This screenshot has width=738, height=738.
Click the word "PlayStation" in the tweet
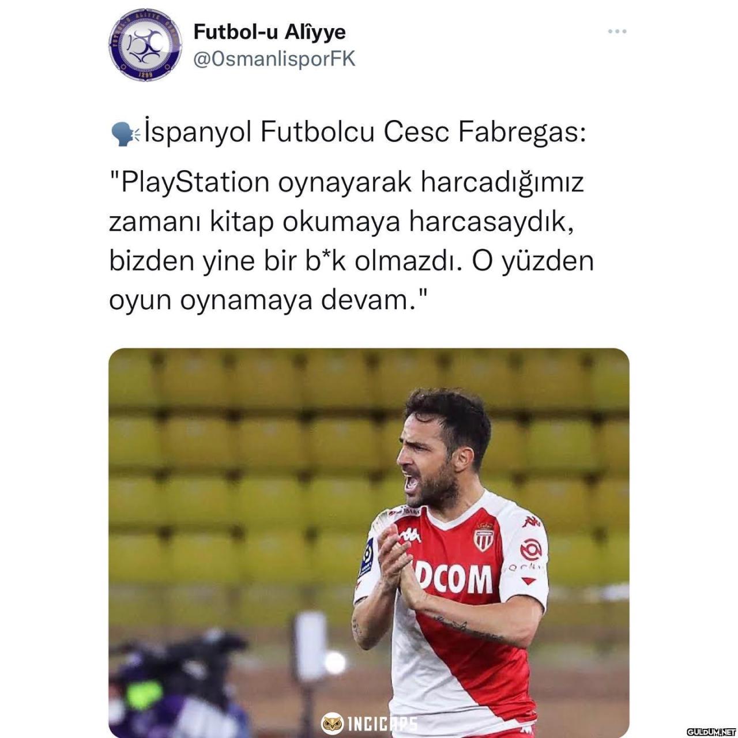point(194,183)
